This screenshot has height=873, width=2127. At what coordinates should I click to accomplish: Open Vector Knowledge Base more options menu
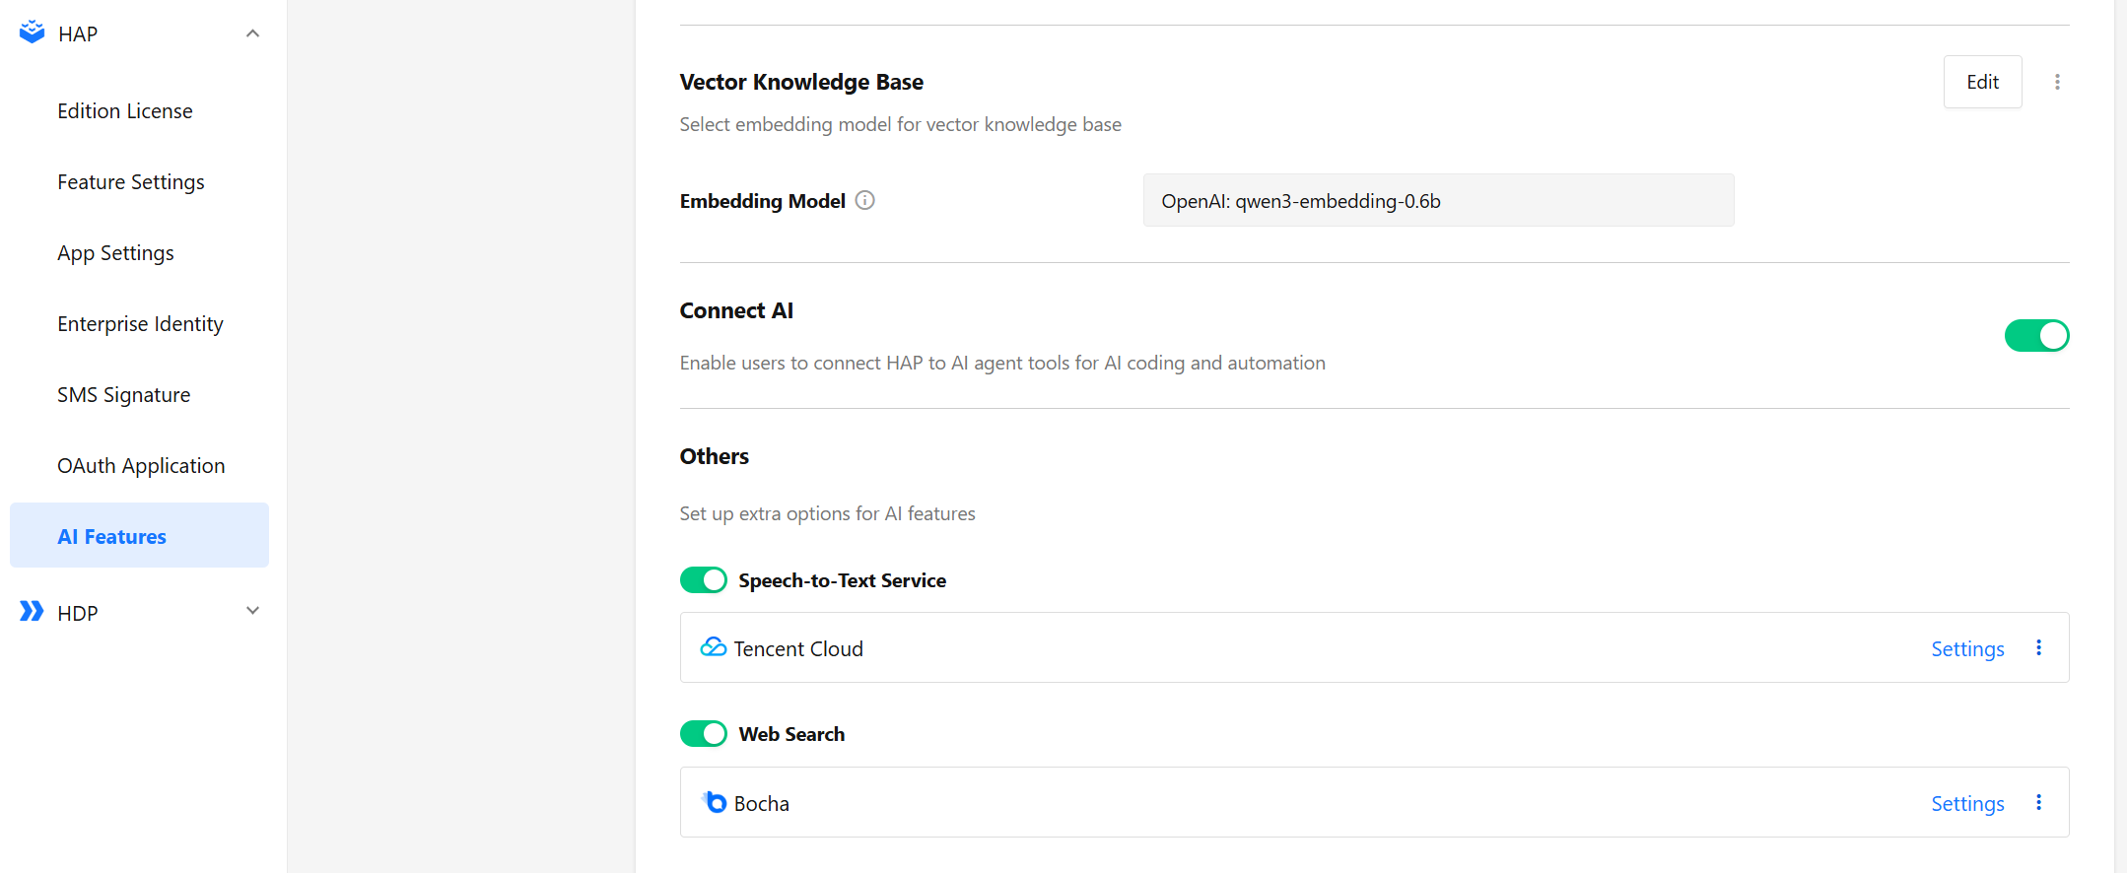[x=2057, y=82]
